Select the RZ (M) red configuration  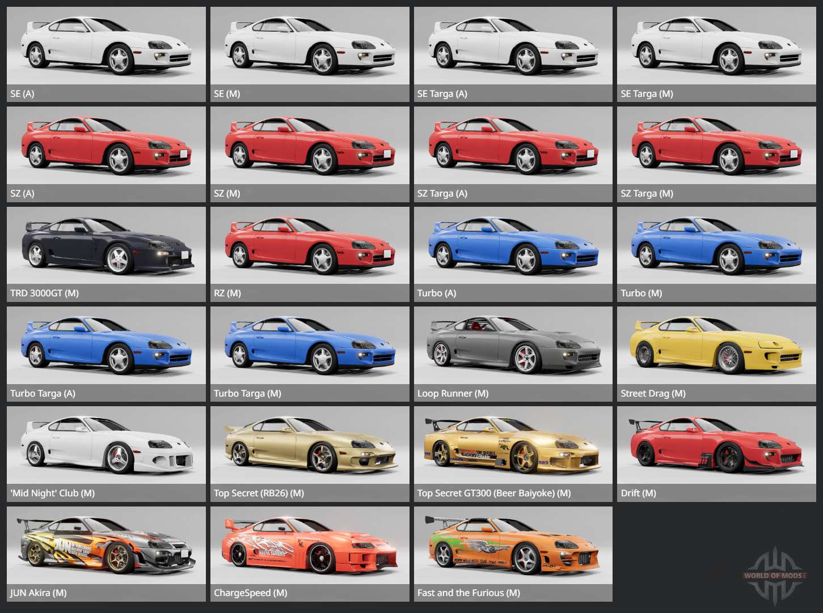tap(310, 253)
